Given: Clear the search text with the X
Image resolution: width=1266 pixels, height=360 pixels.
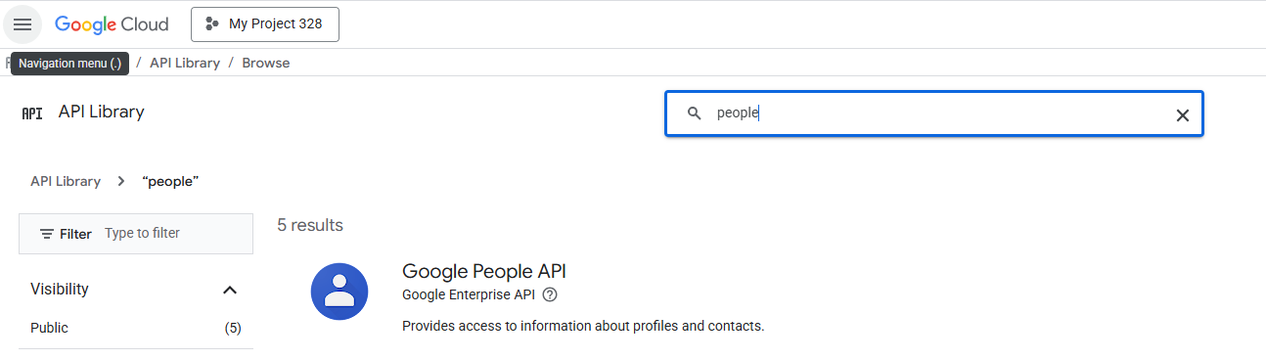Looking at the screenshot, I should (1182, 114).
